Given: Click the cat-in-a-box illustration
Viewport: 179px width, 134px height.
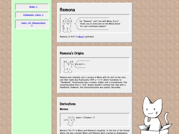Looking at the screenshot, I should pyautogui.click(x=155, y=115).
